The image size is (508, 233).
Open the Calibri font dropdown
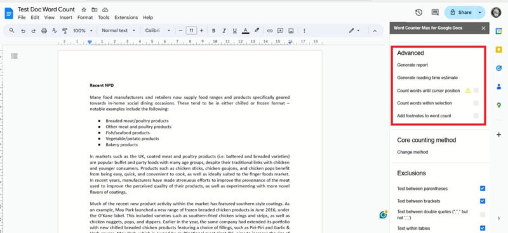point(157,30)
